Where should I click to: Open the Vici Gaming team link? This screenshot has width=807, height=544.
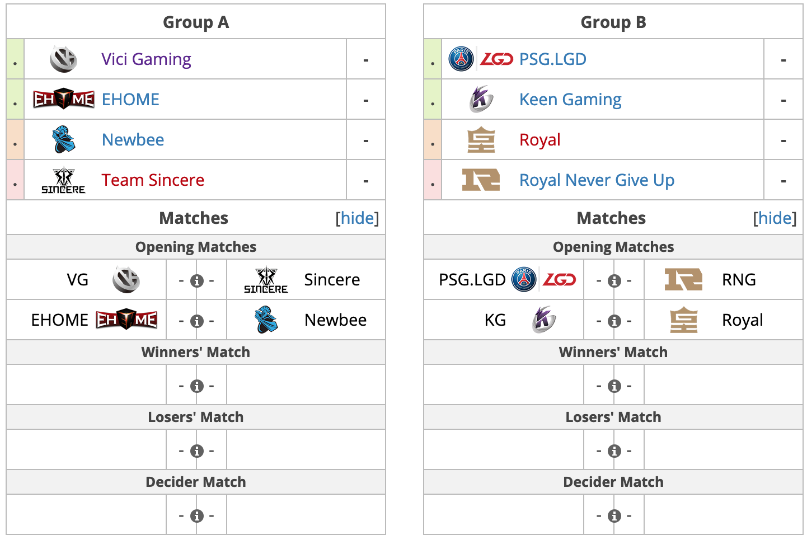click(x=146, y=59)
